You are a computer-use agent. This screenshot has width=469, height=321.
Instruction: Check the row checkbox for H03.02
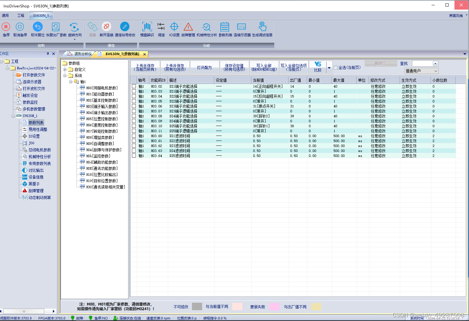pyautogui.click(x=134, y=86)
